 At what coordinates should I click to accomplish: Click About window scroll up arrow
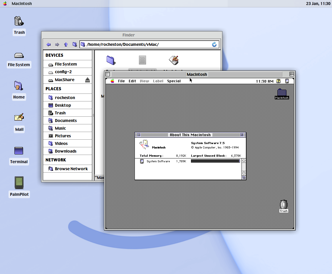coord(244,161)
